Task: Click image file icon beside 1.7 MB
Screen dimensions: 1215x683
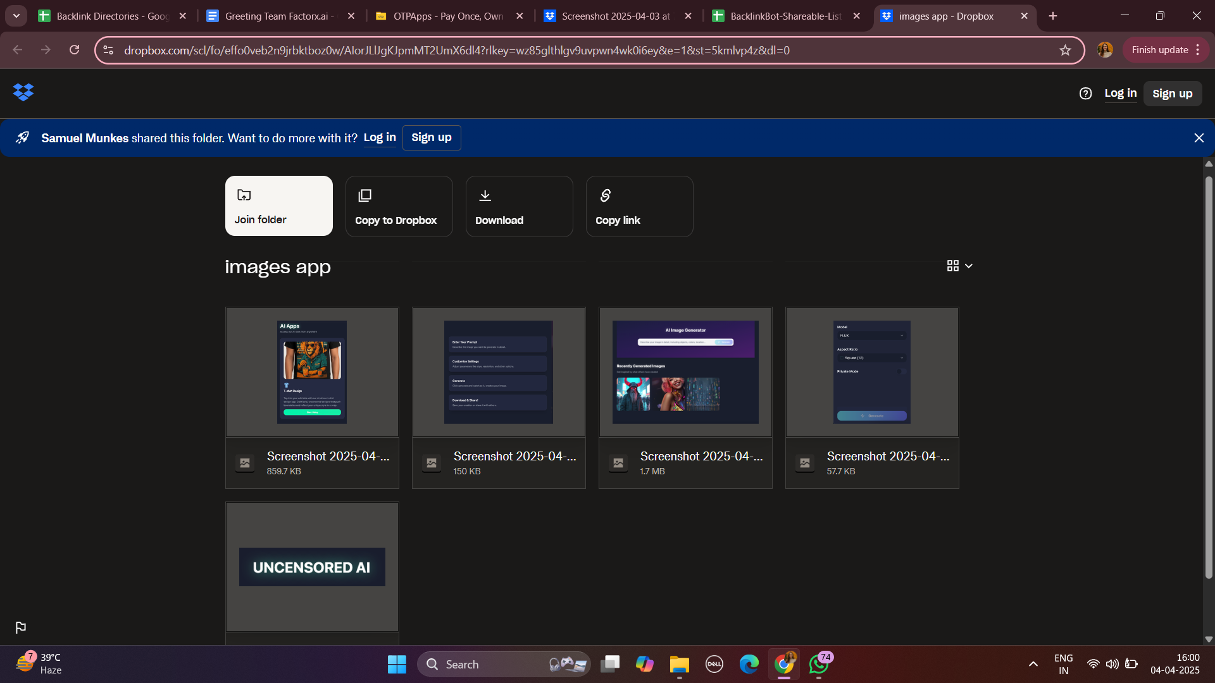Action: [618, 463]
